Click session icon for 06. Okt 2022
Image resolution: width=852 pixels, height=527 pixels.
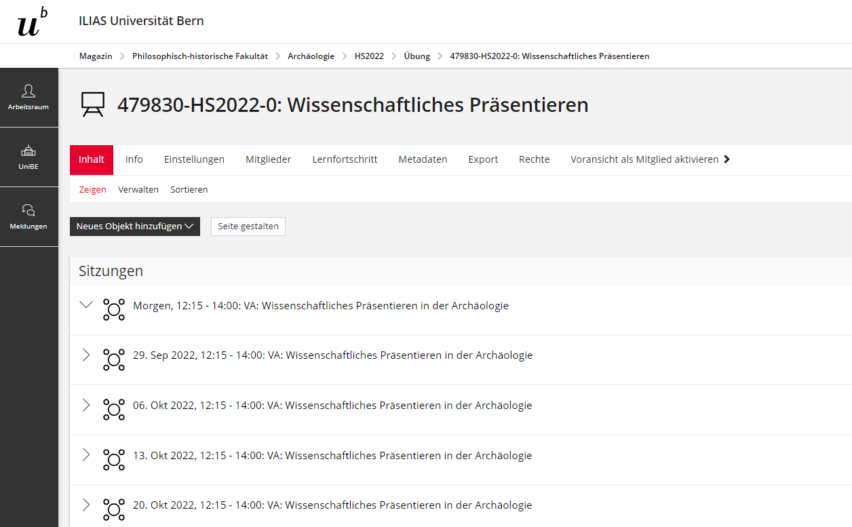114,410
